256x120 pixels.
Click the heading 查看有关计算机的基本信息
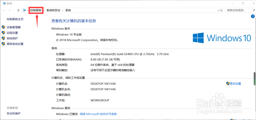pyautogui.click(x=74, y=21)
